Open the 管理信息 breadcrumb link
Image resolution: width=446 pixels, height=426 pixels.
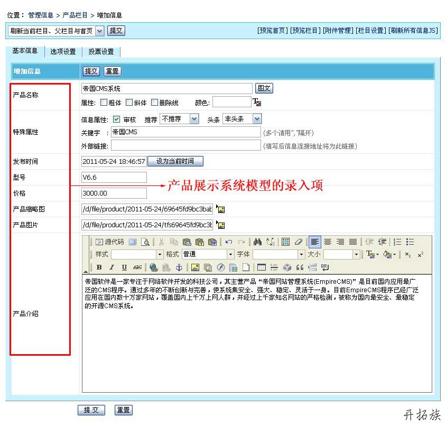coord(41,15)
